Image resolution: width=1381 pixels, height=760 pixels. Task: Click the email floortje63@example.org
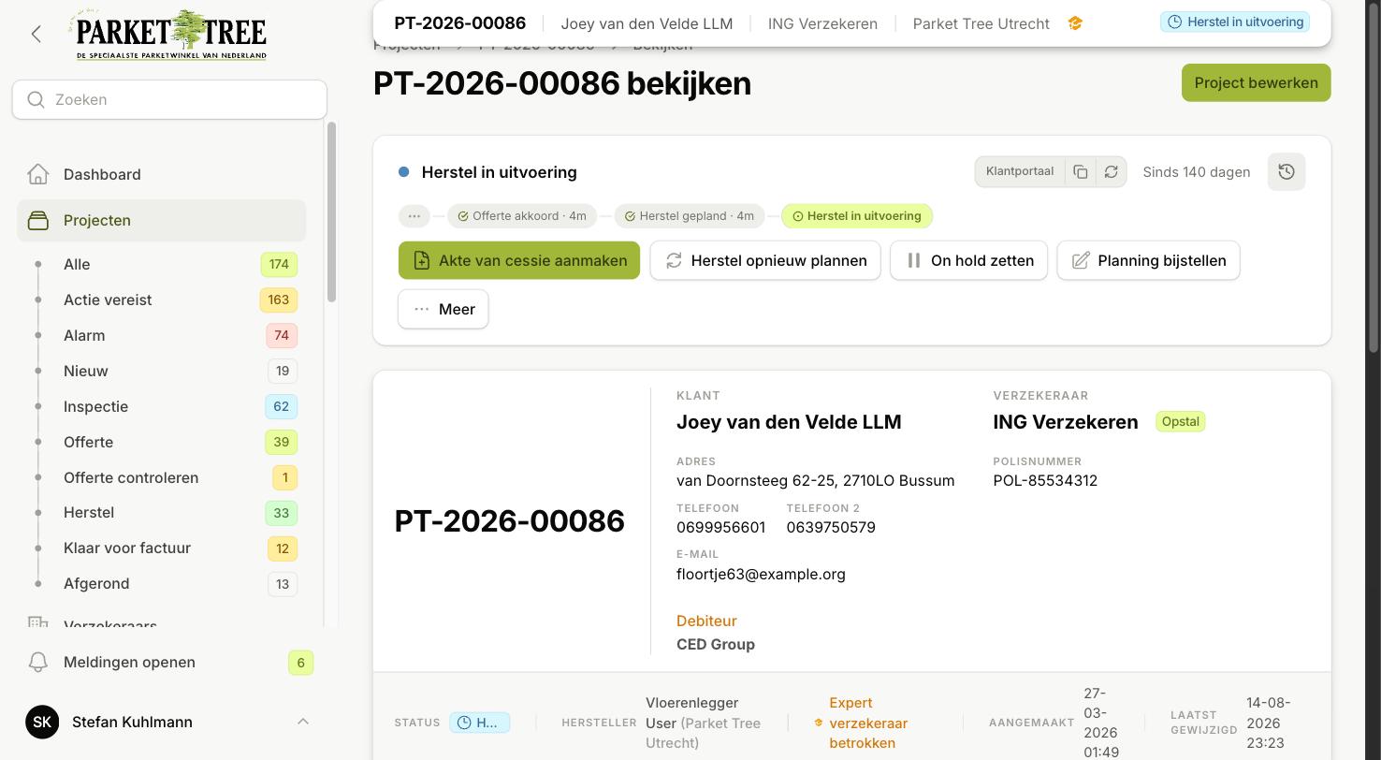pyautogui.click(x=761, y=574)
